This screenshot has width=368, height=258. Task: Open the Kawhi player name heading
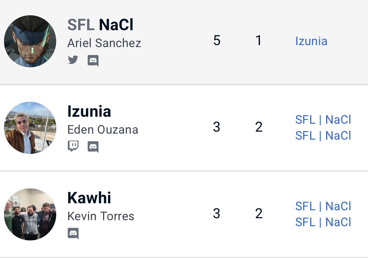click(x=89, y=198)
